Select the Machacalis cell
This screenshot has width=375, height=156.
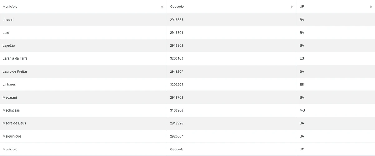11,110
